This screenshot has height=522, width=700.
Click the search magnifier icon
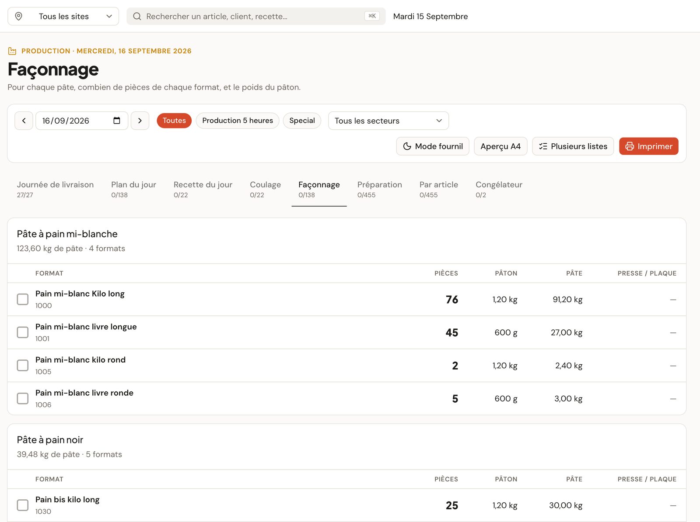pyautogui.click(x=137, y=16)
